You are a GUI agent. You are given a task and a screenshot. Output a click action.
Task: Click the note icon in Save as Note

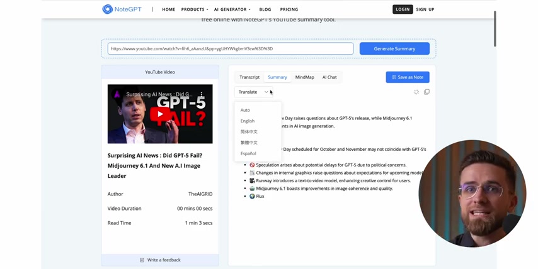click(394, 77)
